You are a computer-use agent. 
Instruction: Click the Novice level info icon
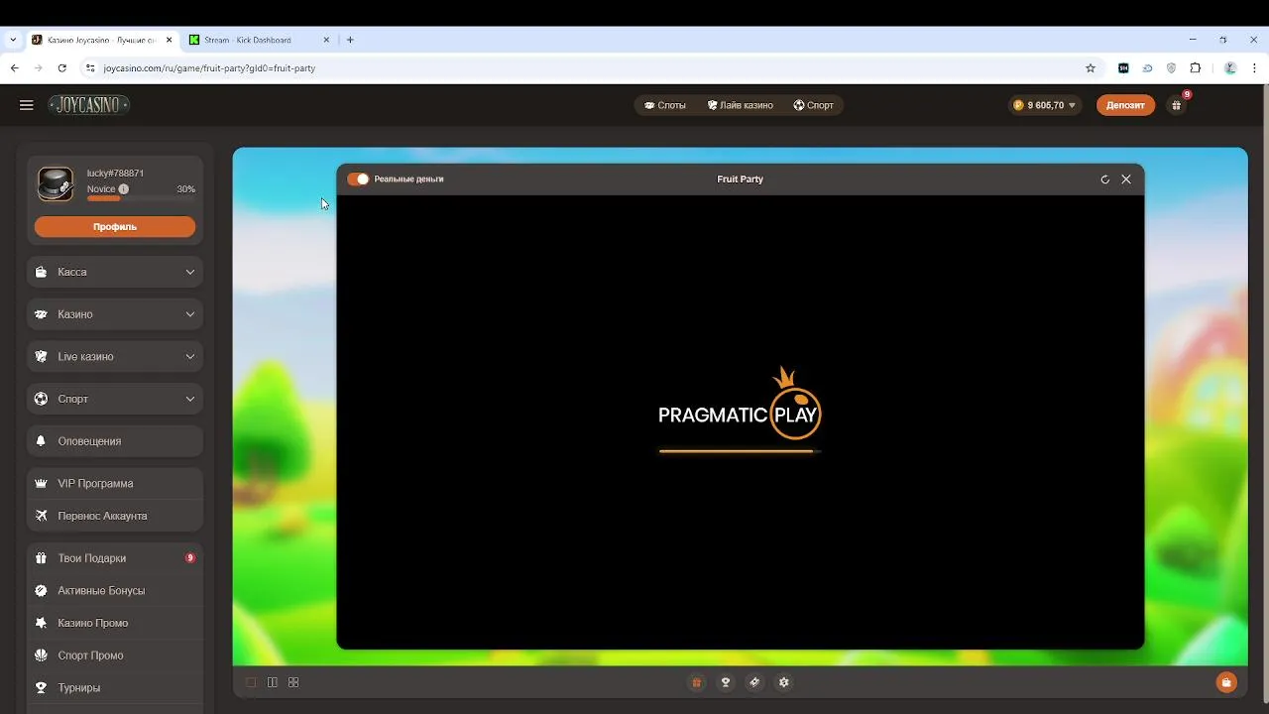[124, 189]
